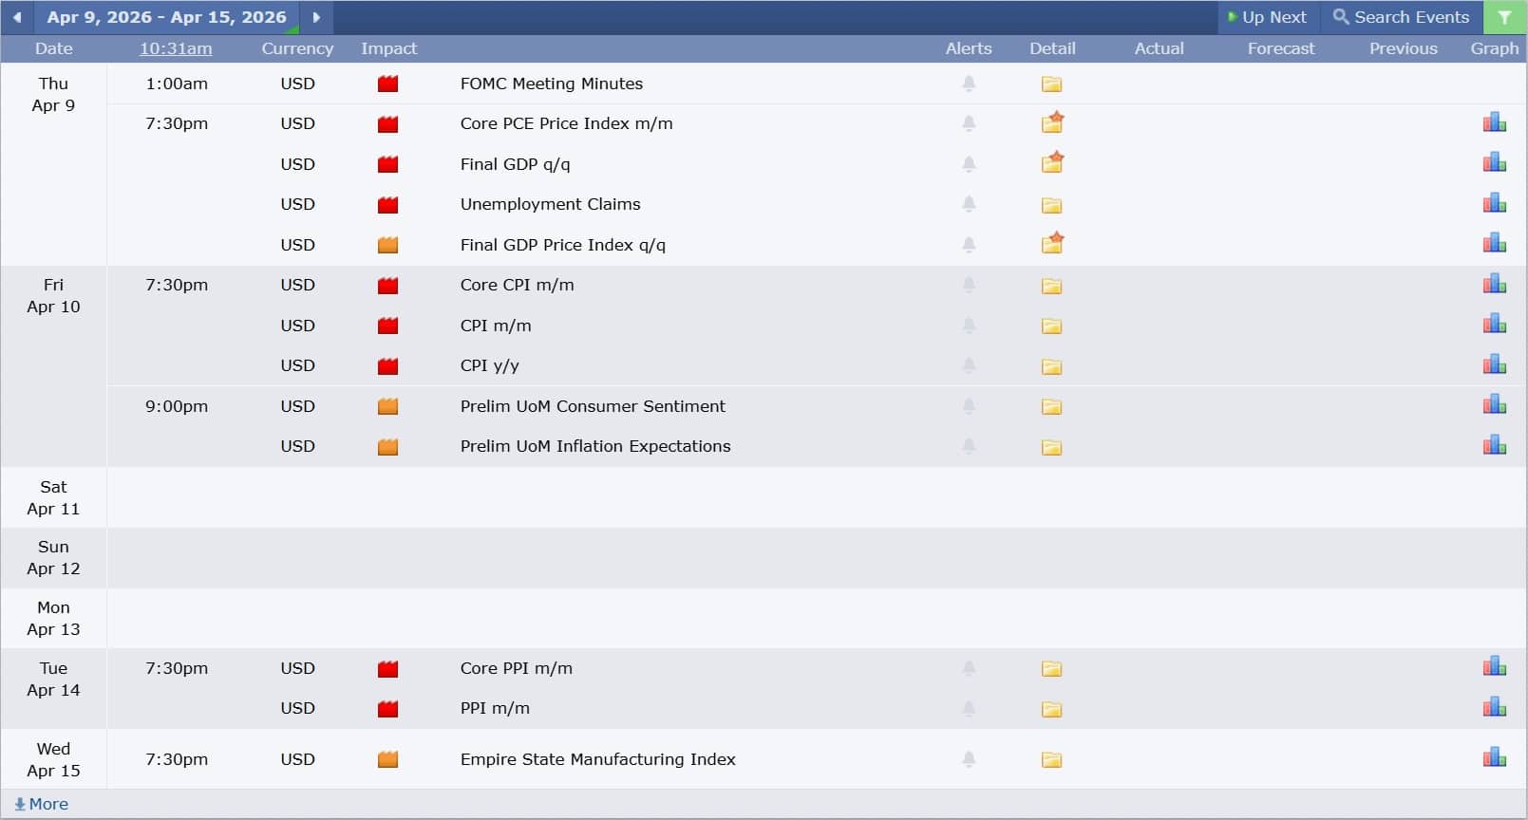Open the chart icon next to CPI y/y
Image resolution: width=1528 pixels, height=820 pixels.
[x=1494, y=363]
